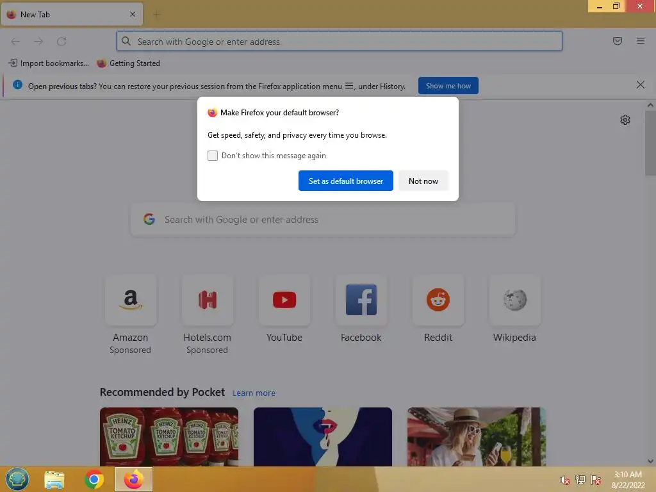Image resolution: width=656 pixels, height=492 pixels.
Task: Click the Recommended by Pocket heading
Action: [x=162, y=392]
